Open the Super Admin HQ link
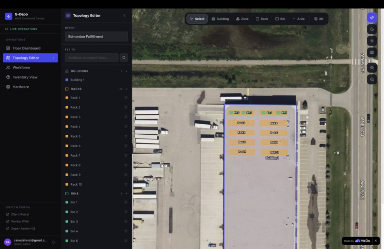Screen dimensions: 384x249 tap(20, 229)
